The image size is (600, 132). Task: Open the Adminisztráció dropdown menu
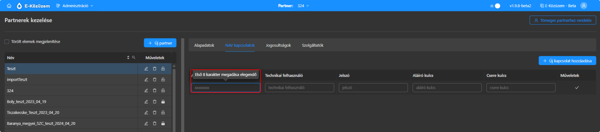75,6
